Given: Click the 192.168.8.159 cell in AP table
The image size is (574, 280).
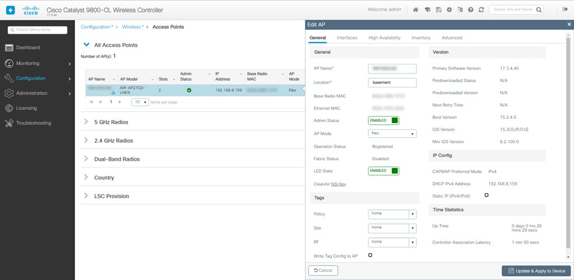Looking at the screenshot, I should (x=229, y=90).
